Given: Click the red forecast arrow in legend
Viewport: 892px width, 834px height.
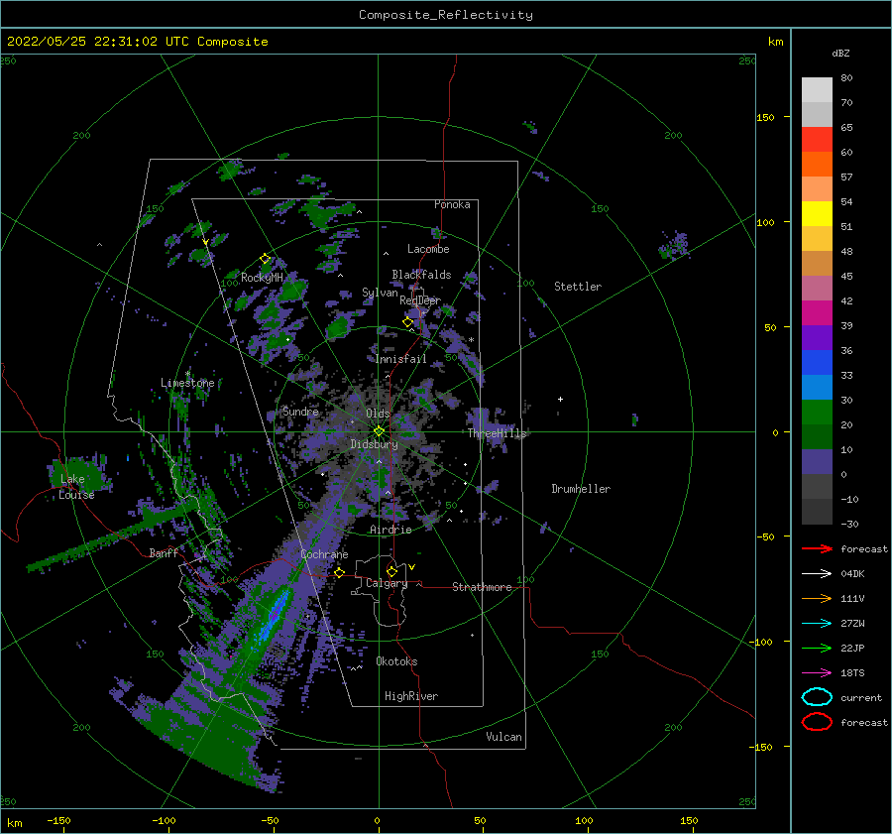Looking at the screenshot, I should pos(817,548).
